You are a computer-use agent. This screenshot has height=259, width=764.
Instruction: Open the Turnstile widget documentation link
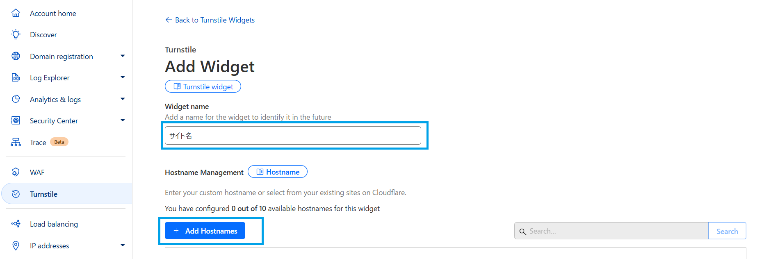point(203,86)
